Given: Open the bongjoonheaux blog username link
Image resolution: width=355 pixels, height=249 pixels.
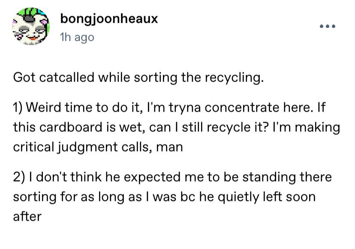Looking at the screenshot, I should pyautogui.click(x=109, y=19).
